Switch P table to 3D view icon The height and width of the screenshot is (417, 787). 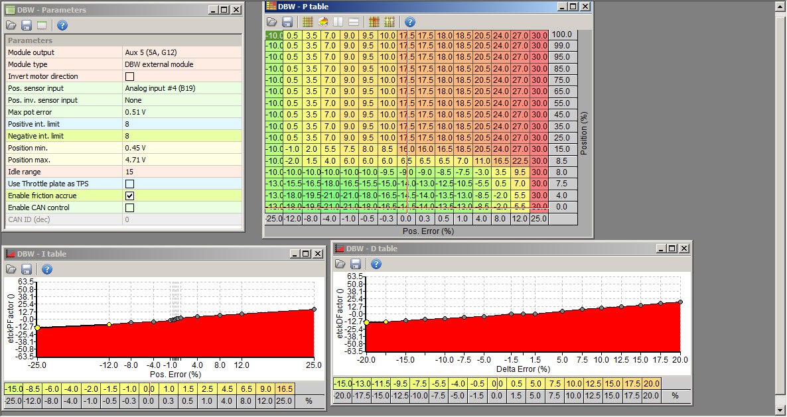(x=323, y=22)
